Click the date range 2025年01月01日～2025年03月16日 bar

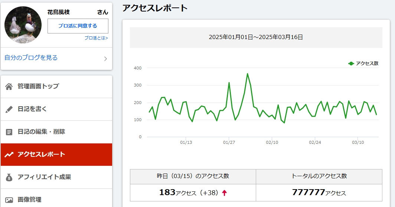click(256, 37)
